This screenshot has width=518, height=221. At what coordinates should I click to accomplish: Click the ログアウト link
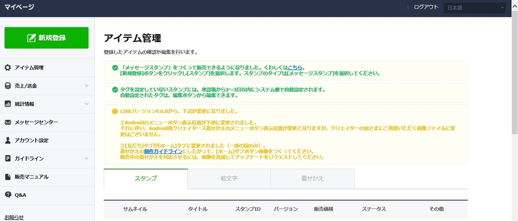(426, 7)
